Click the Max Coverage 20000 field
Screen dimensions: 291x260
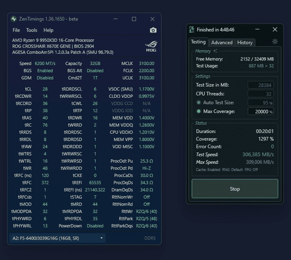[x=261, y=112]
